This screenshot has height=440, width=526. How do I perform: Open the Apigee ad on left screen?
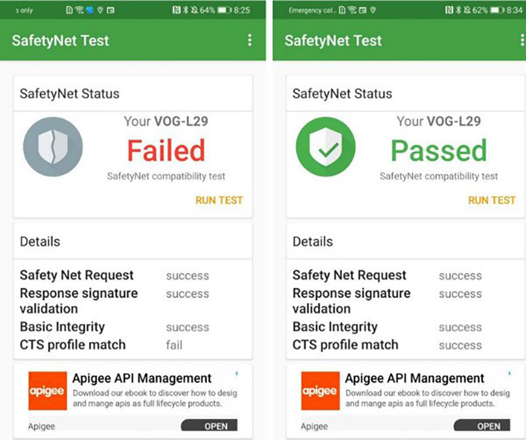point(209,426)
